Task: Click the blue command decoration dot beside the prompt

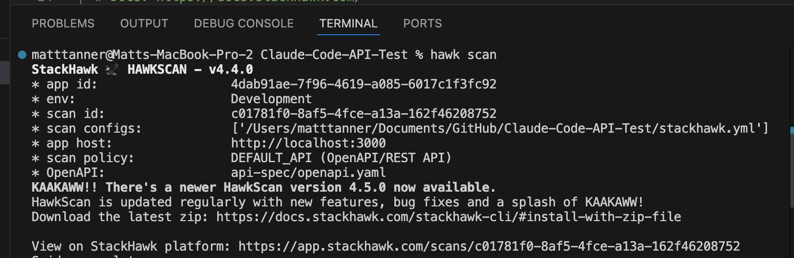Action: coord(22,55)
